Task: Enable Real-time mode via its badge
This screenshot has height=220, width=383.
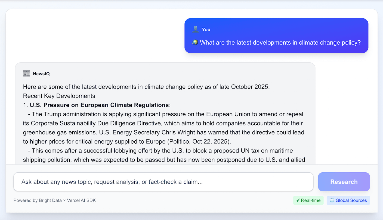Action: (308, 200)
